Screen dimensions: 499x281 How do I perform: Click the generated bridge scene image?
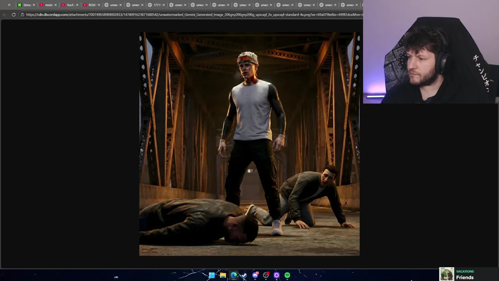click(249, 144)
